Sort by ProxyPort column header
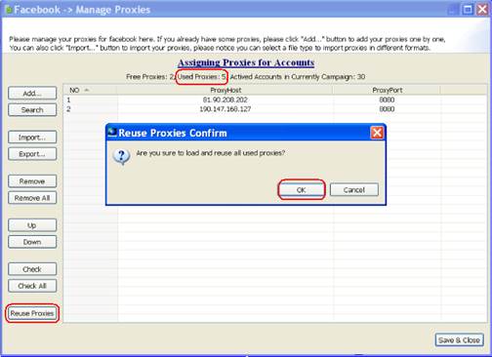492x357 pixels. (x=387, y=90)
